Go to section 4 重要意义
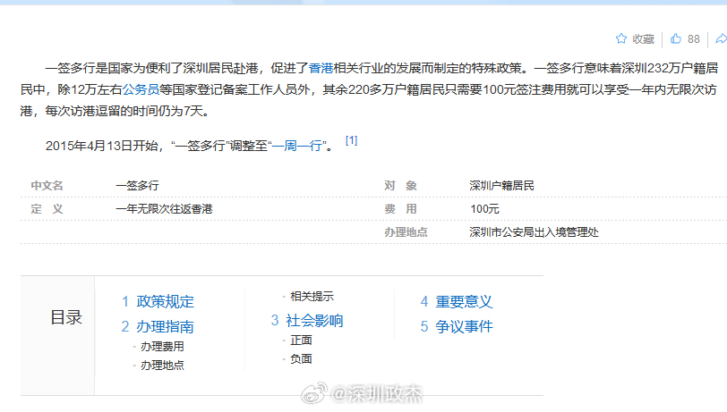This screenshot has width=727, height=412. tap(457, 302)
